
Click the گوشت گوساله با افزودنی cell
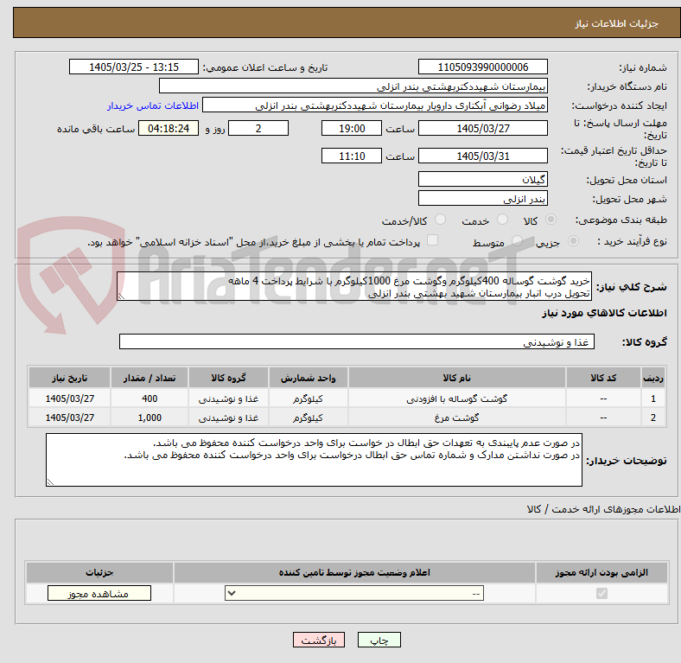pos(457,398)
